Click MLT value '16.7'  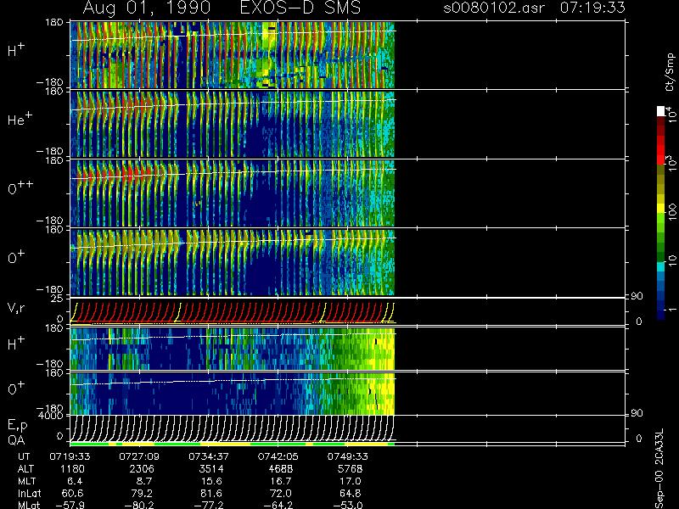click(x=281, y=481)
